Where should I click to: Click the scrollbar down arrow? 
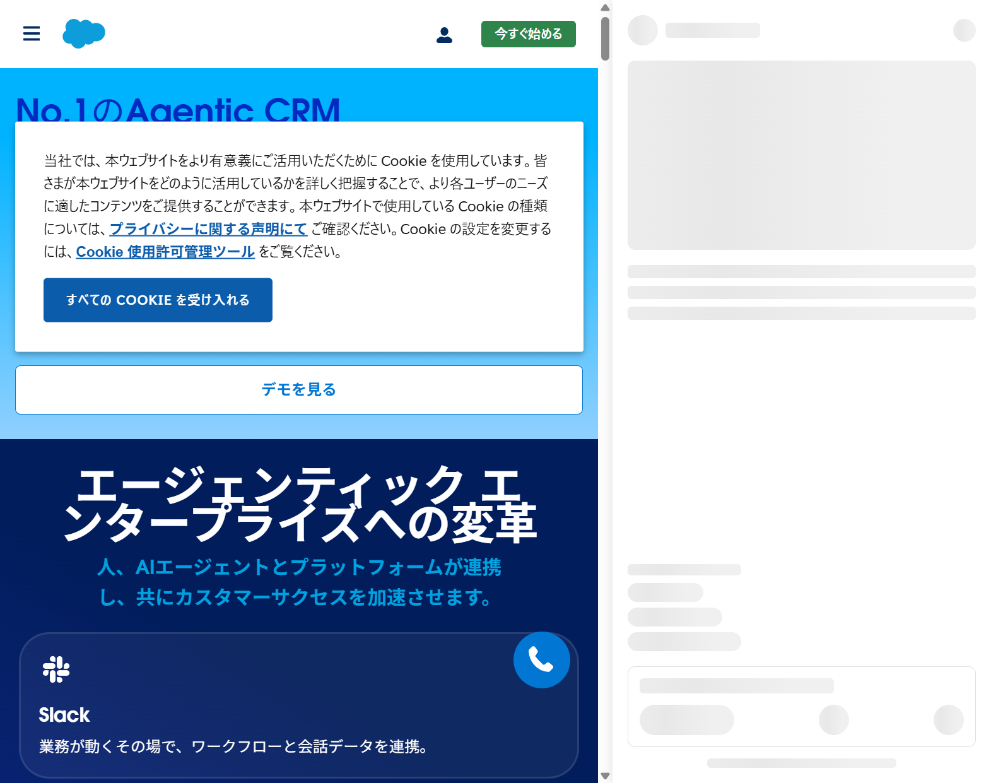pyautogui.click(x=605, y=776)
